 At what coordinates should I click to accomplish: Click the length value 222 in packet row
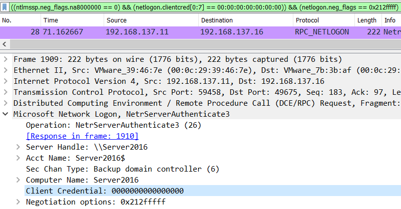(373, 32)
